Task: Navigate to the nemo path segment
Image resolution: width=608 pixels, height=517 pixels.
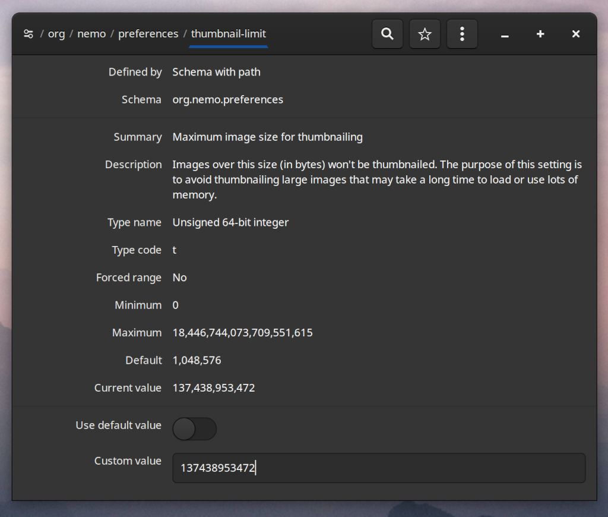Action: coord(91,34)
